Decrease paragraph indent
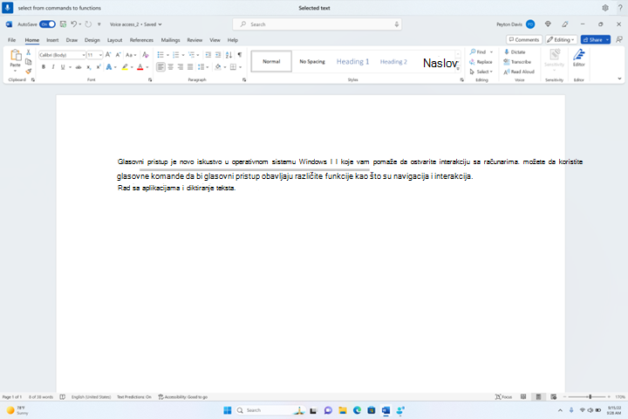This screenshot has width=628, height=419. (208, 54)
